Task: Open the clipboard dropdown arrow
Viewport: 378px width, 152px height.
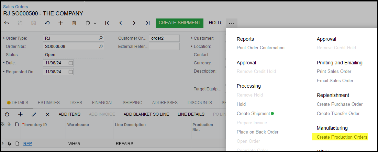Action: pos(95,23)
